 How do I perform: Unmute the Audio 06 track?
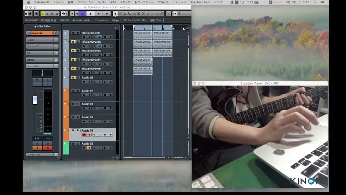pos(74,77)
